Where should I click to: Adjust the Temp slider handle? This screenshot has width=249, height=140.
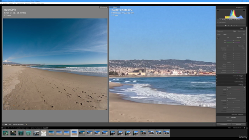233,40
